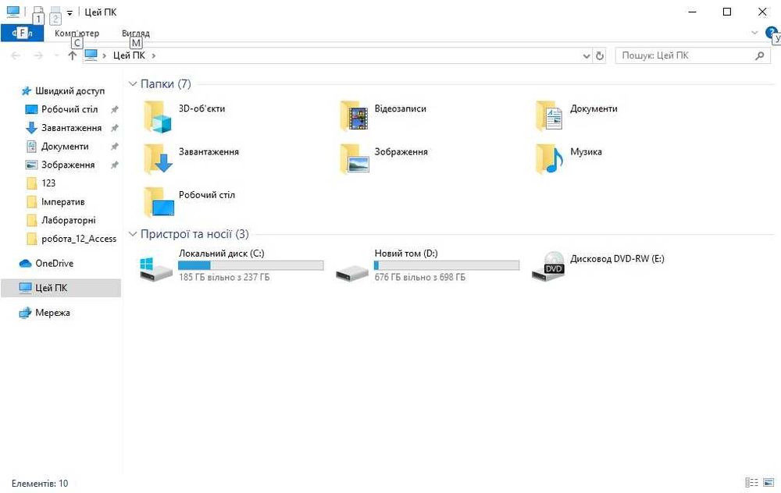Click the Відеозаписи folder label
This screenshot has width=781, height=493.
400,108
